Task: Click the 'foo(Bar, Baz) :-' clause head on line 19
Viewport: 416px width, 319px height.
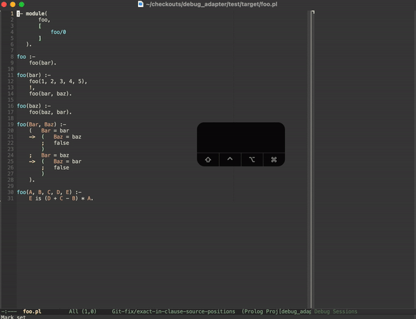Action: pyautogui.click(x=42, y=124)
